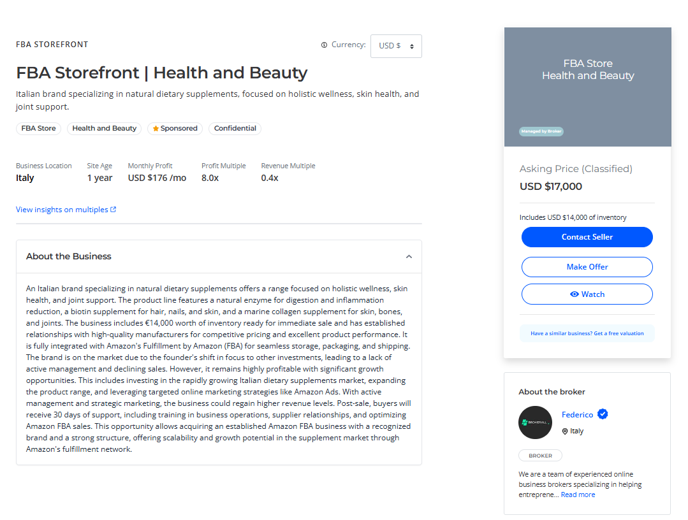The image size is (688, 520).
Task: Click the FBA Store listing thumbnail
Action: tap(587, 87)
